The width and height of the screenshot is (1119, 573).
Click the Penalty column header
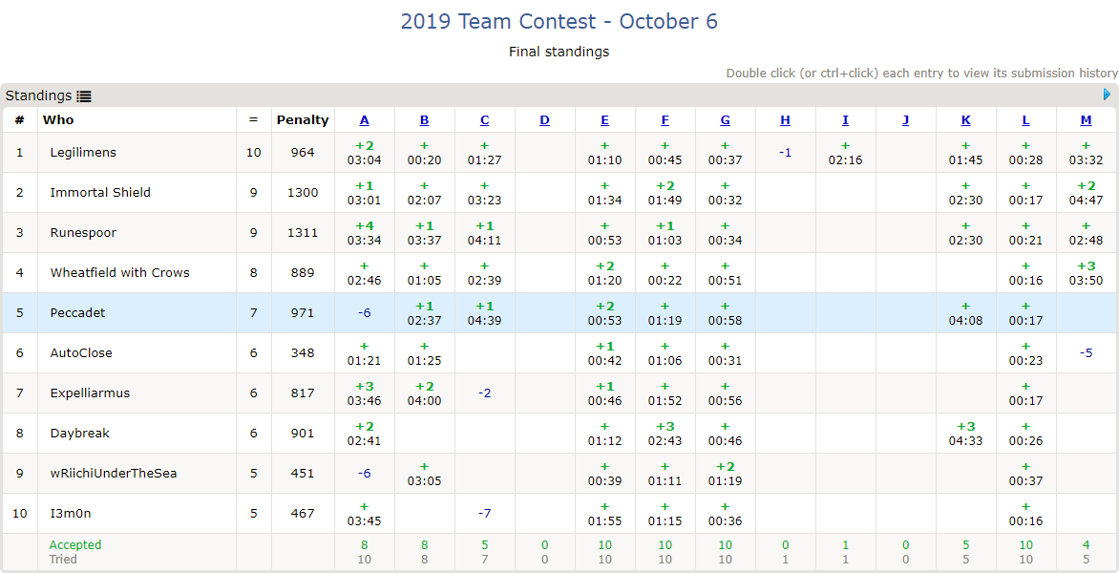point(303,120)
